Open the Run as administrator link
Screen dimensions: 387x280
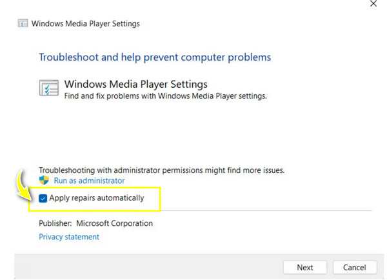89,181
